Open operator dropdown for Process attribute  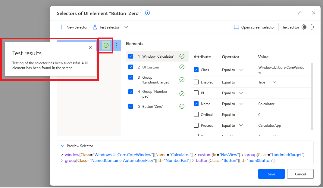[x=241, y=125]
